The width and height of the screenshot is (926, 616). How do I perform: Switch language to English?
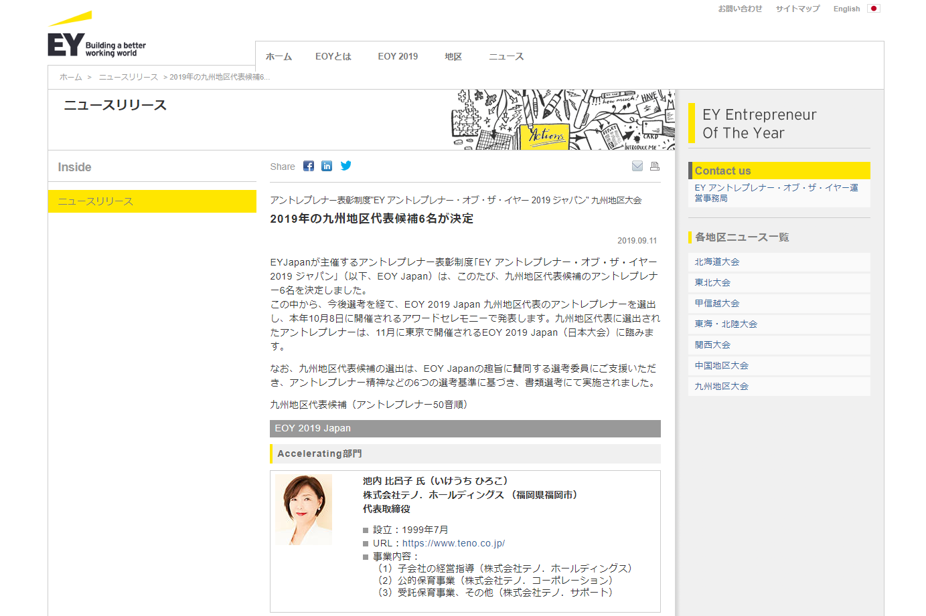tap(846, 9)
